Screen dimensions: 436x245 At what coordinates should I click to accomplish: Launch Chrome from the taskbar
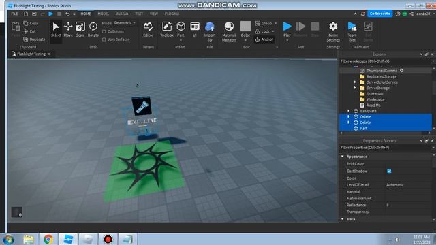(48, 239)
